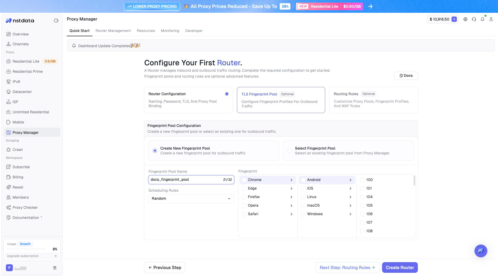
Task: Open Overview in the sidebar
Action: [32, 34]
